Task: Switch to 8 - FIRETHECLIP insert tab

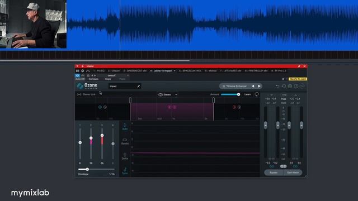Action: click(x=256, y=71)
